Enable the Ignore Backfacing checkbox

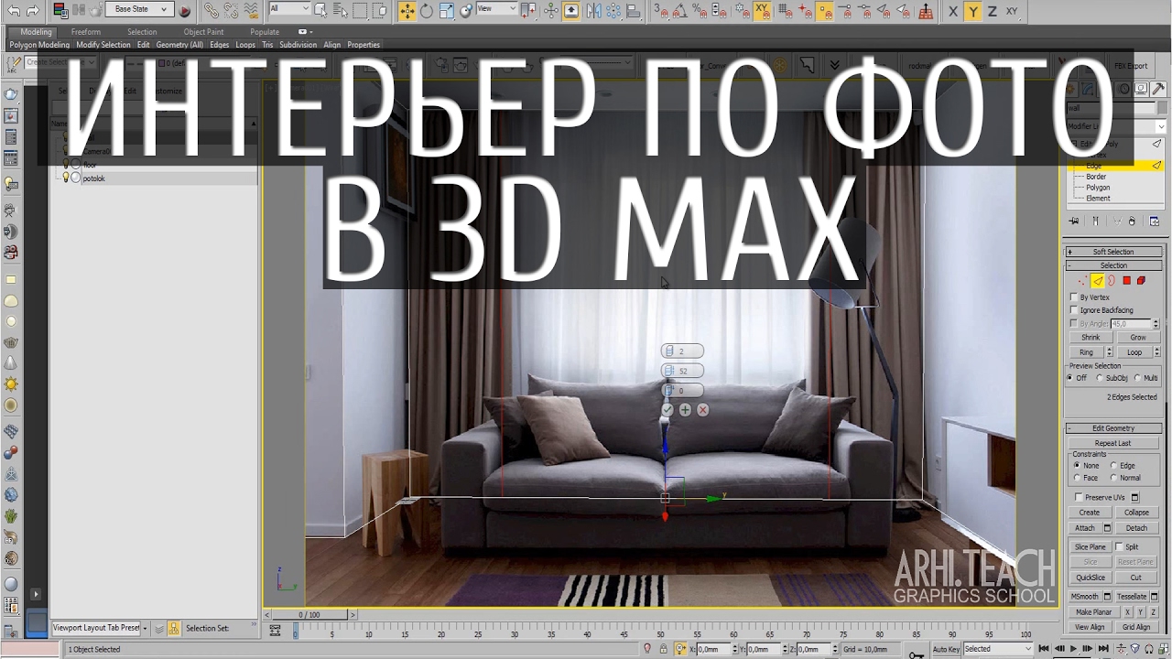coord(1074,310)
